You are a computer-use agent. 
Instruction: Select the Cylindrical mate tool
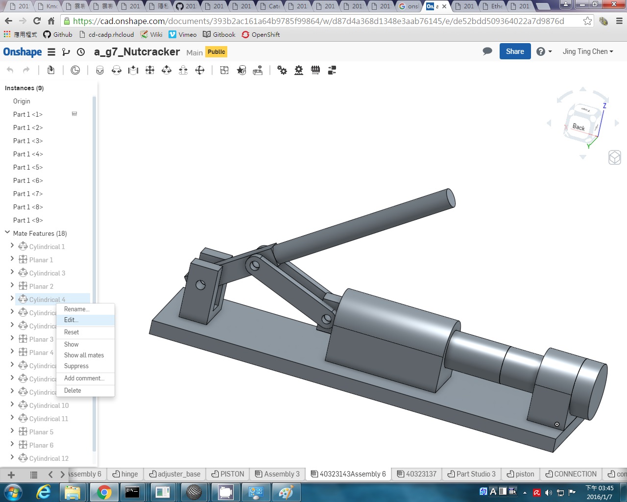point(167,70)
